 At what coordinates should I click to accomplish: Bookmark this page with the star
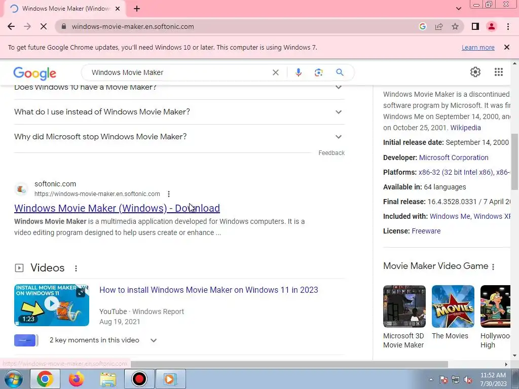(x=455, y=26)
